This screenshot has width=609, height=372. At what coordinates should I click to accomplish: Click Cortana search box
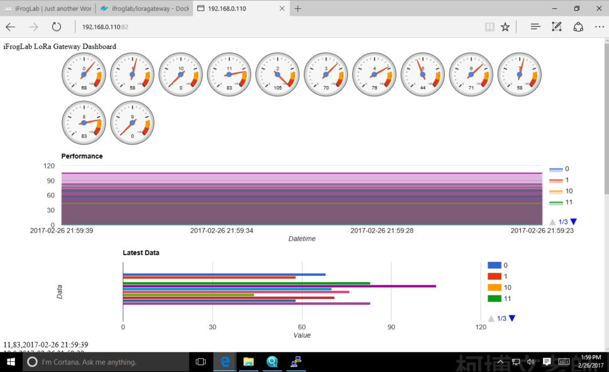click(x=106, y=362)
